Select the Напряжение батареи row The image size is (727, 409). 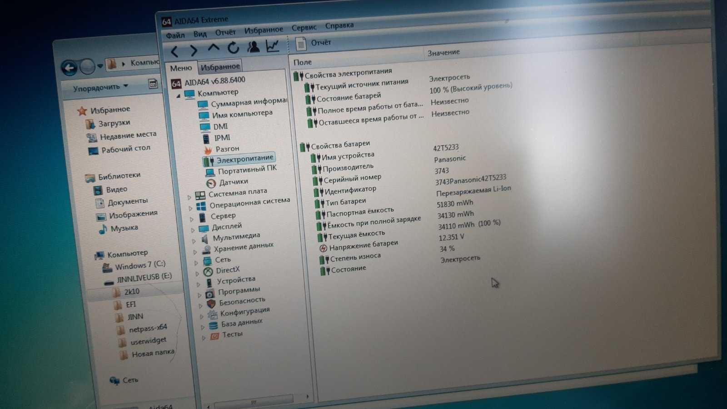click(x=359, y=246)
